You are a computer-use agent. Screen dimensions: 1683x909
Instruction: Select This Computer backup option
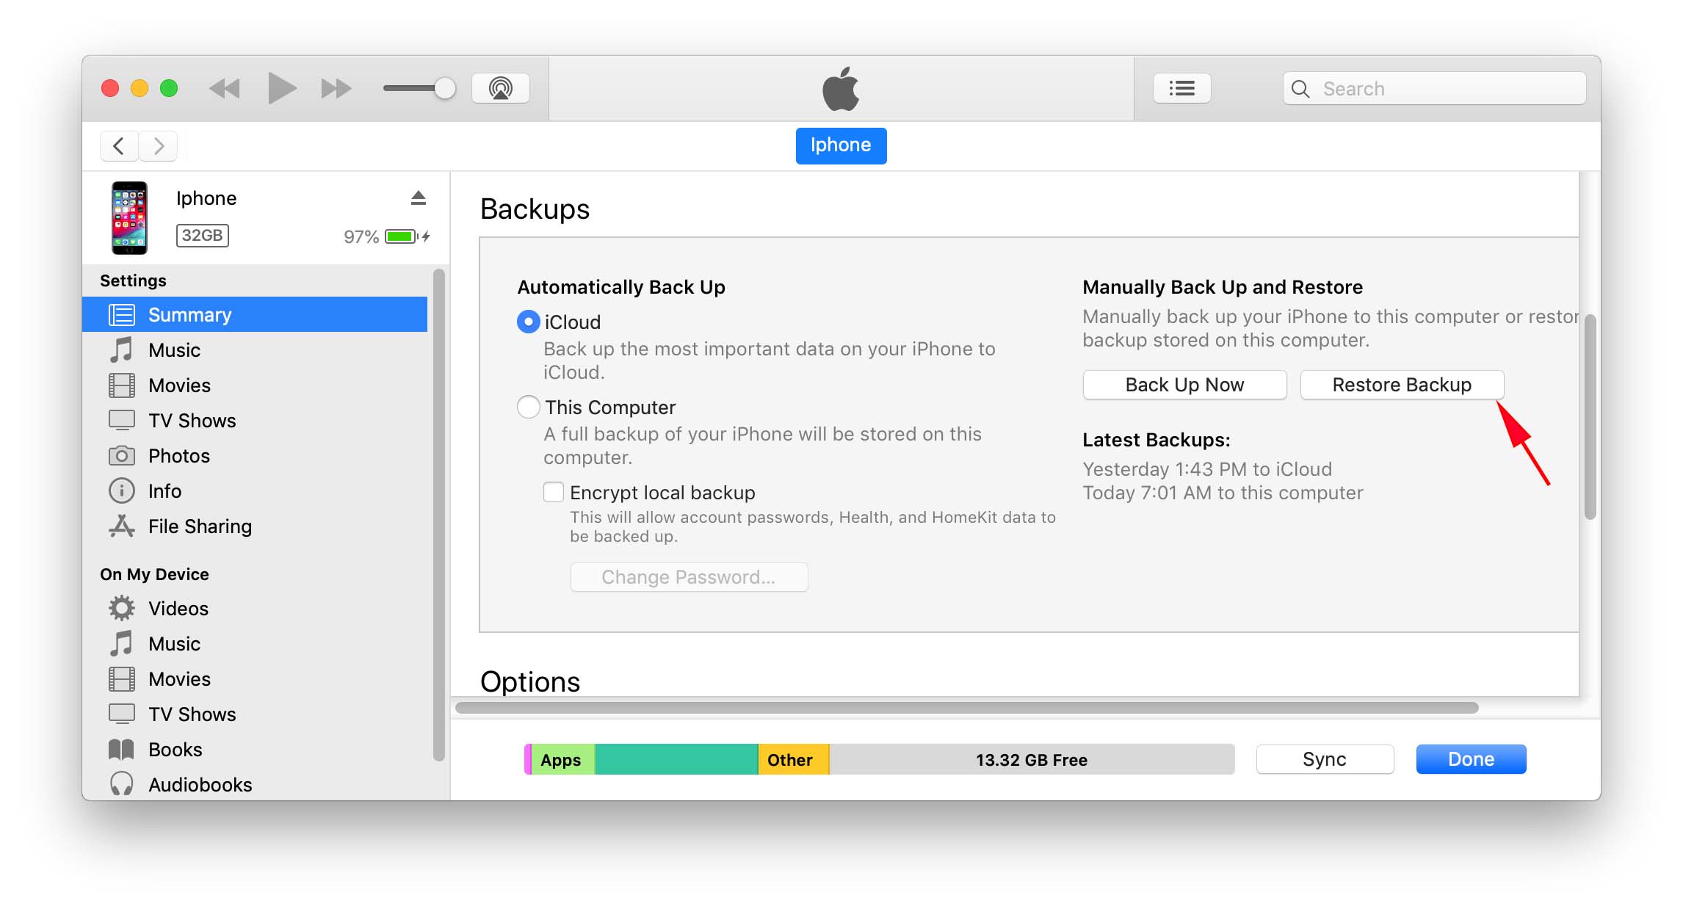coord(528,406)
